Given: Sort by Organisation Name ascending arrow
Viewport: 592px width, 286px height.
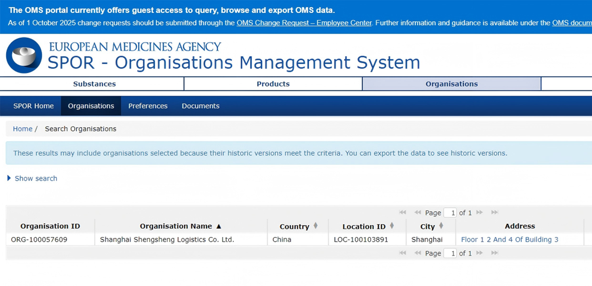Looking at the screenshot, I should [x=219, y=226].
